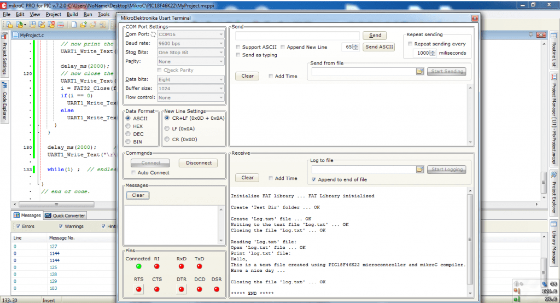Expand the Com Port dropdown list
Viewport: 560px width, 303px height.
coord(190,34)
